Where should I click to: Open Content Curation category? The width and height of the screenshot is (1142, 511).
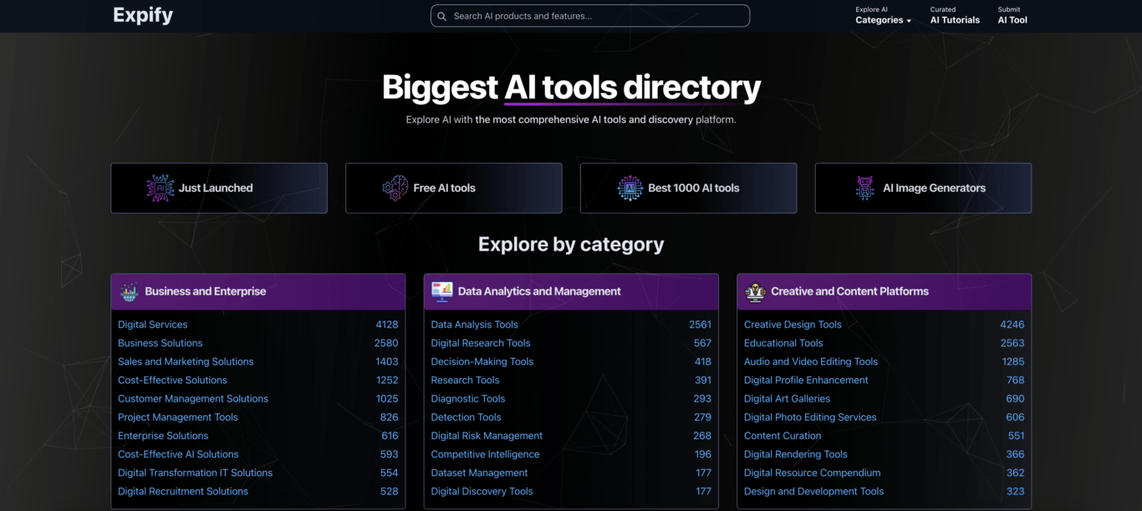pyautogui.click(x=783, y=436)
